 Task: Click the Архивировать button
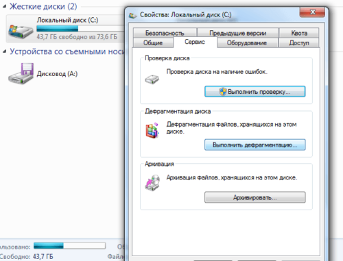255,197
